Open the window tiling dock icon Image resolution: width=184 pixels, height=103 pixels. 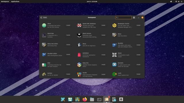tap(70, 99)
